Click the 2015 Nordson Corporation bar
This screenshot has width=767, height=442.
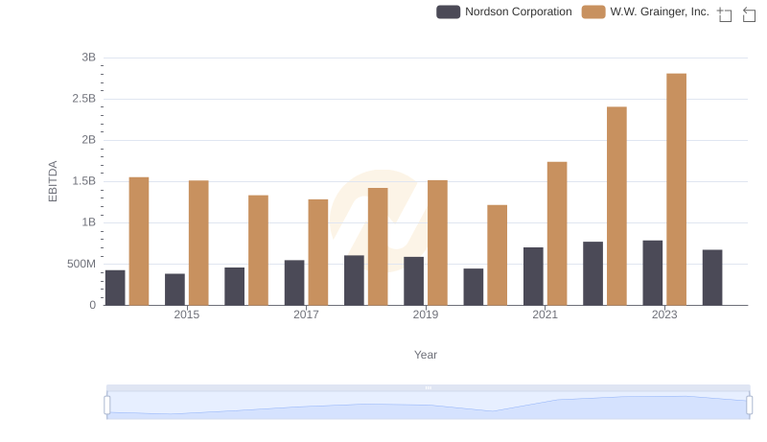pos(174,290)
